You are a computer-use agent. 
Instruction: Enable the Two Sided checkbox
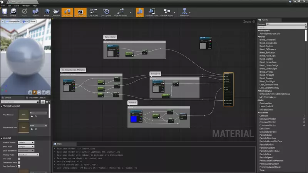[19, 159]
